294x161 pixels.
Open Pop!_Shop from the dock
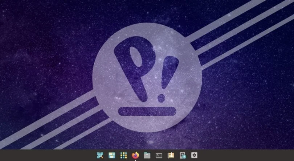coord(171,155)
